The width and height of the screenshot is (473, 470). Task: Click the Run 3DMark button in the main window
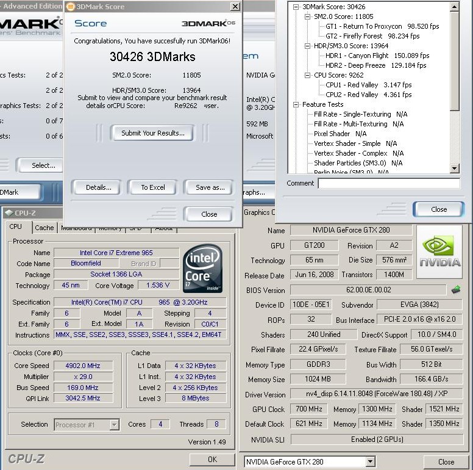20,192
